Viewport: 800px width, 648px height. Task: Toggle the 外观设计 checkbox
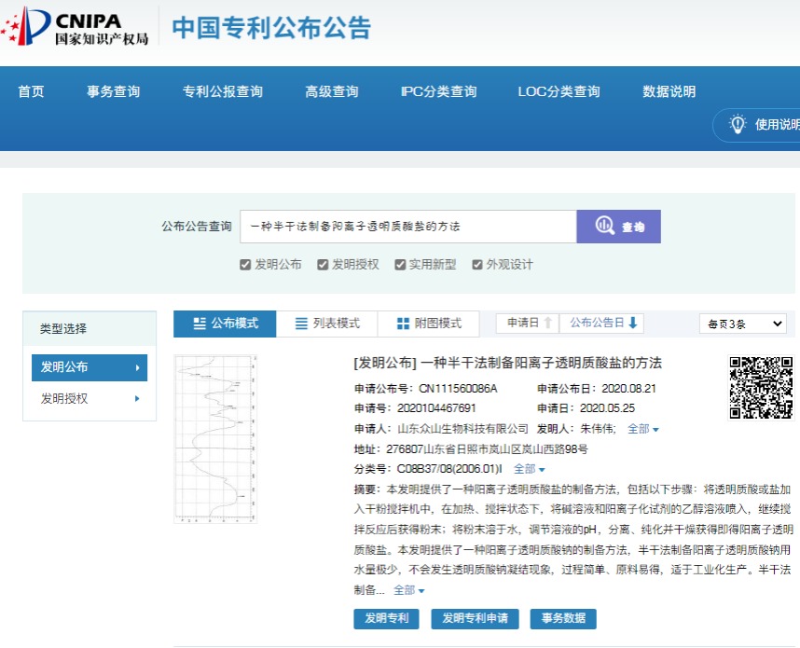(x=477, y=265)
